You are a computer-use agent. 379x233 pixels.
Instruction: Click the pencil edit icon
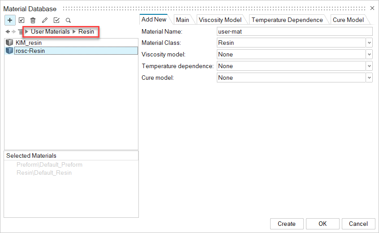coord(45,20)
